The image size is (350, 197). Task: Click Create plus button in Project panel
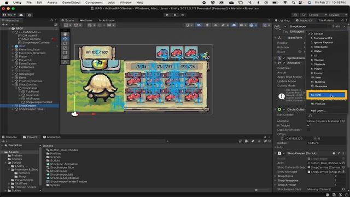coord(4,141)
